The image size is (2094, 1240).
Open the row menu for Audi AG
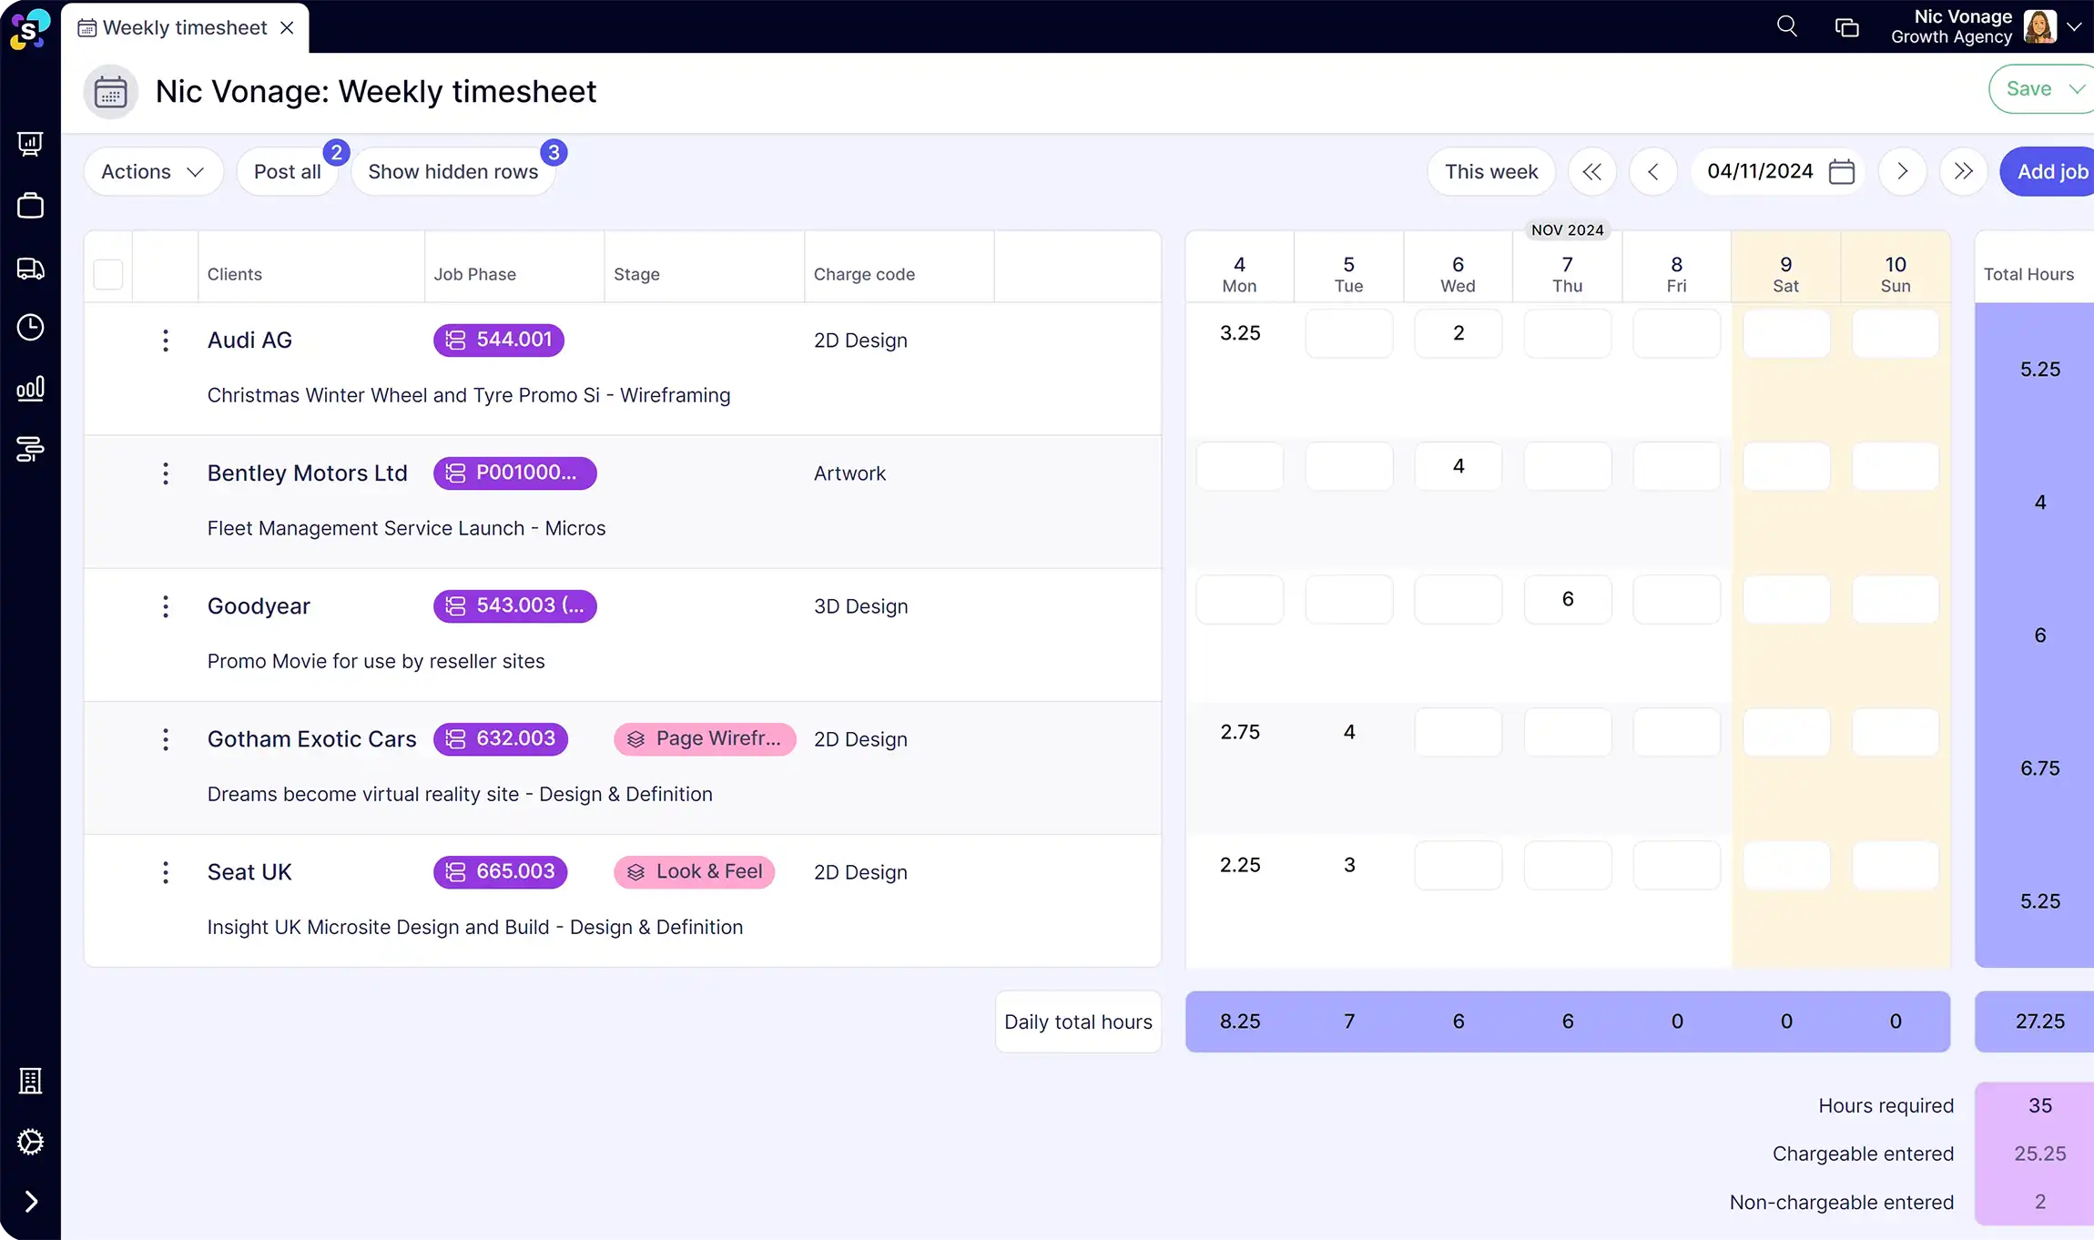165,340
